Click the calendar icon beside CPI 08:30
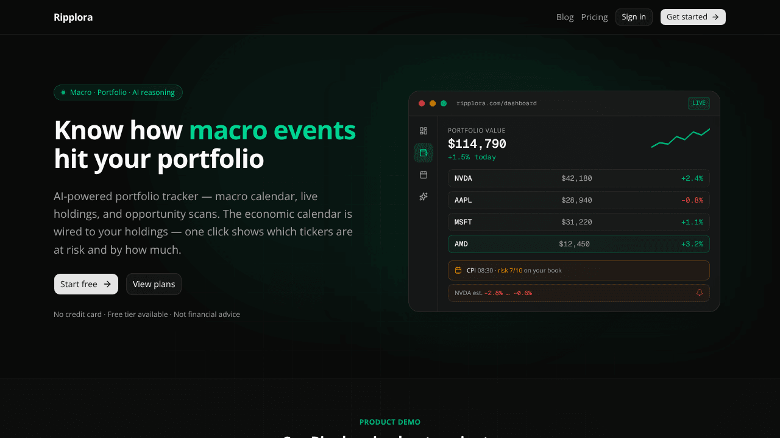The image size is (780, 438). click(x=458, y=270)
